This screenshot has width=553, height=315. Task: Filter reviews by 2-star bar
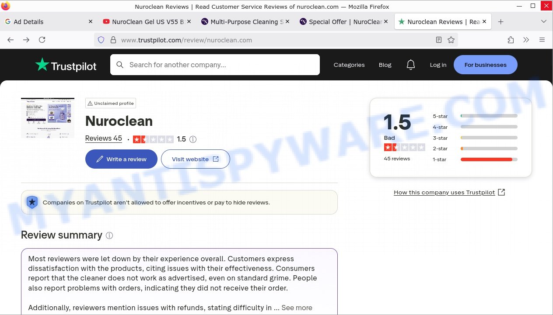(475, 149)
